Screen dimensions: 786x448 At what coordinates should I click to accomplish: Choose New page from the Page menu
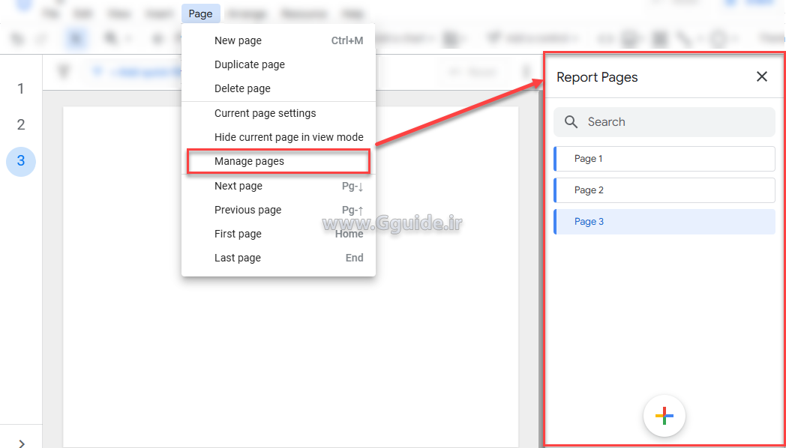(x=238, y=40)
